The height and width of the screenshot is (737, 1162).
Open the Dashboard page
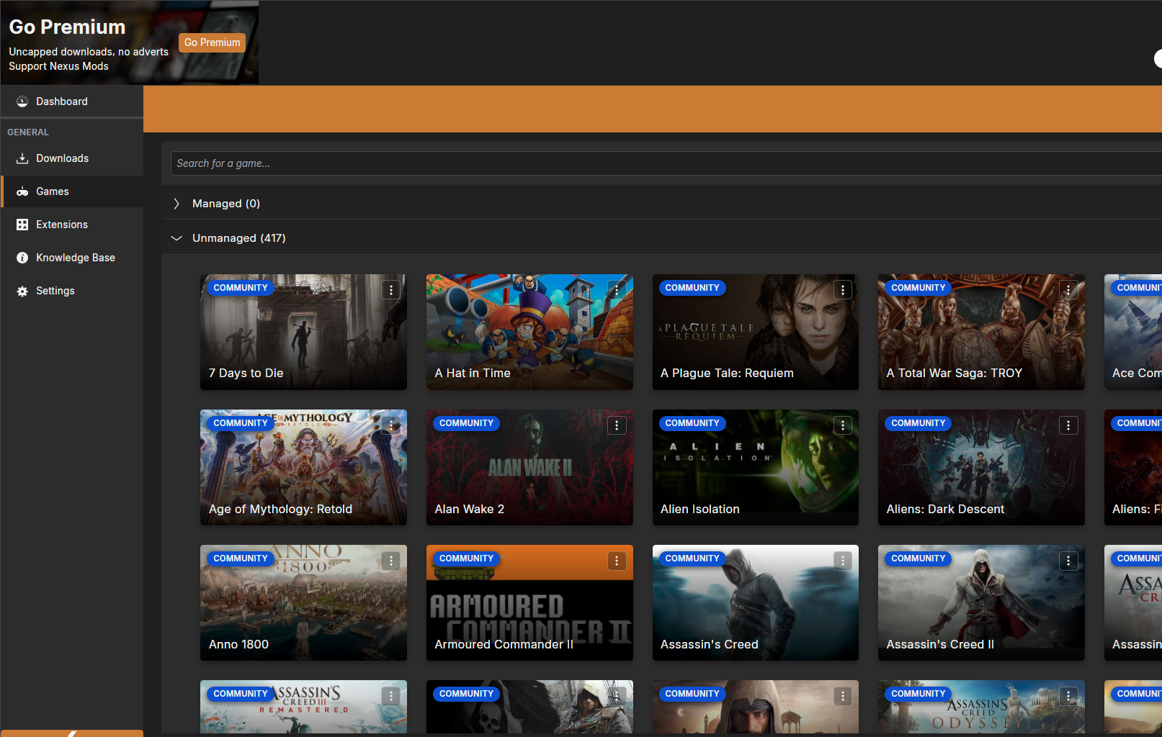[72, 101]
